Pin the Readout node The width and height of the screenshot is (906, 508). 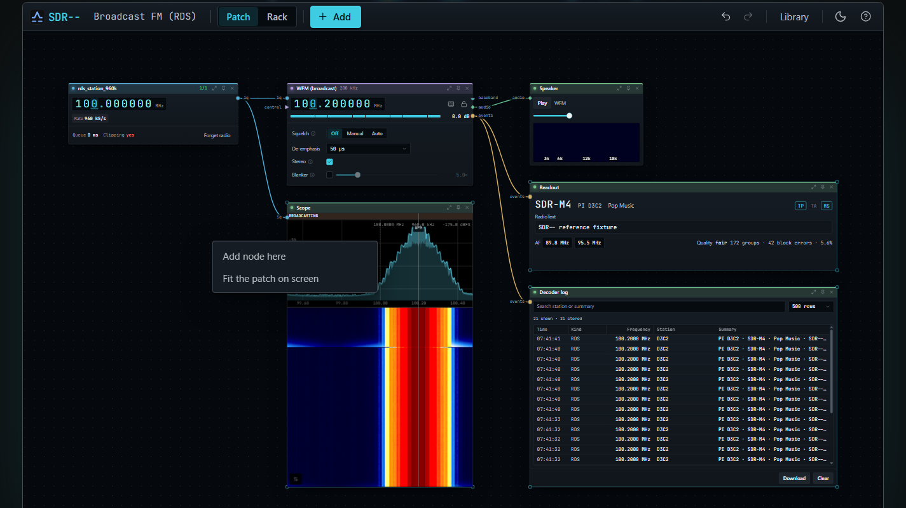click(823, 187)
